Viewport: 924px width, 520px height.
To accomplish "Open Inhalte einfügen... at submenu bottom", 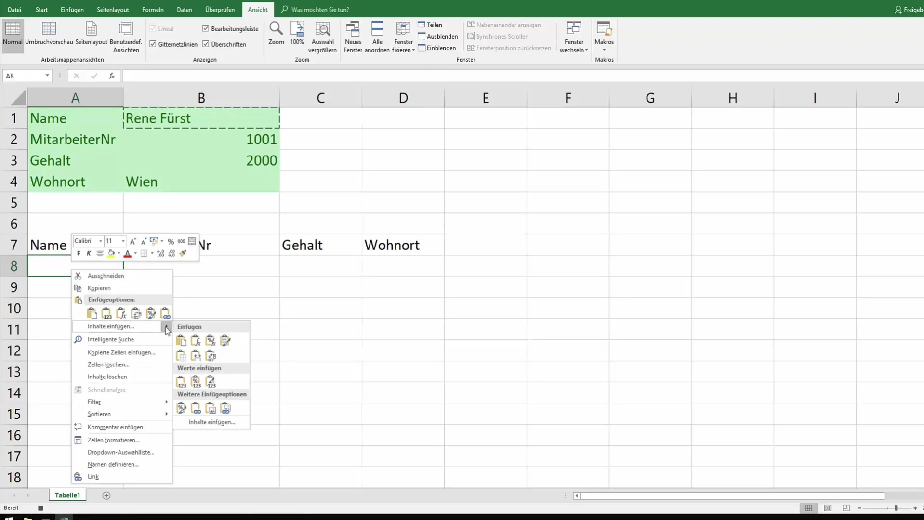I will 211,422.
